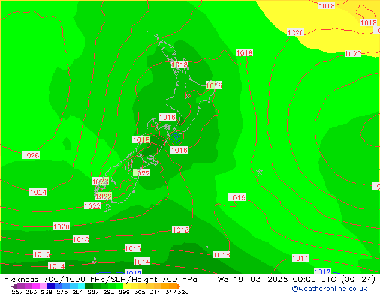Click the blue low-pressure circle near Cook Strait
This screenshot has width=380, height=294.
click(176, 138)
